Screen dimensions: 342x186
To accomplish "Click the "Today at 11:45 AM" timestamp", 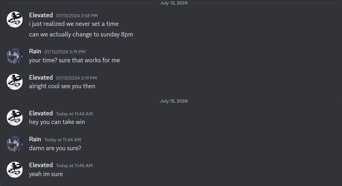I will [x=74, y=166].
